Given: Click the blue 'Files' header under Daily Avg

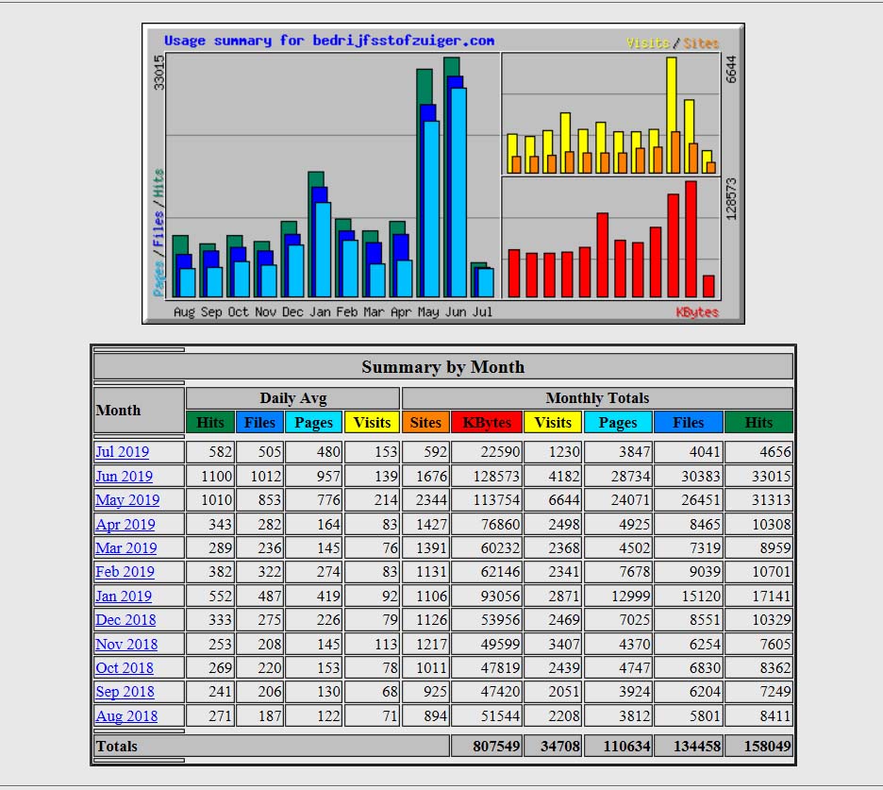Looking at the screenshot, I should coord(259,422).
